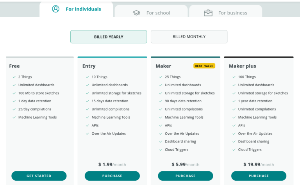Switch to Billed Yearly pricing
The image size is (300, 185).
[109, 37]
